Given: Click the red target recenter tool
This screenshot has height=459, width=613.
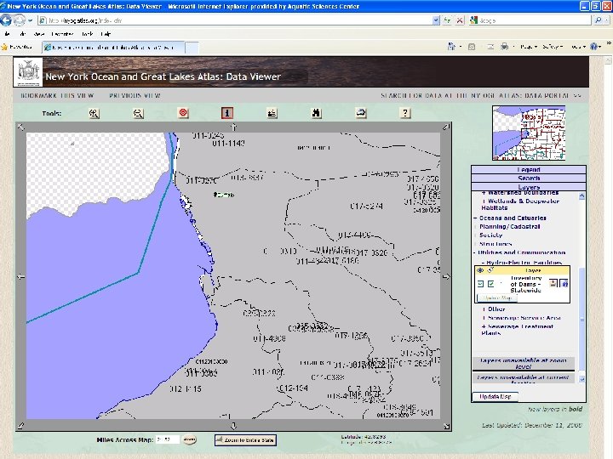Looking at the screenshot, I should [x=183, y=112].
